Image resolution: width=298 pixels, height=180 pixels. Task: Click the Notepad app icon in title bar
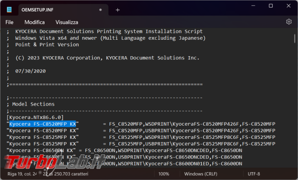[x=9, y=10]
